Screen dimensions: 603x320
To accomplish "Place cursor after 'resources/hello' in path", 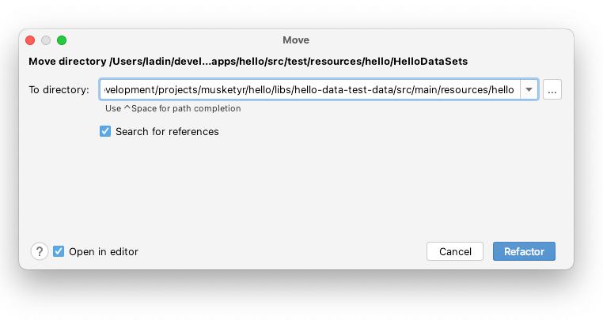I will coord(514,89).
